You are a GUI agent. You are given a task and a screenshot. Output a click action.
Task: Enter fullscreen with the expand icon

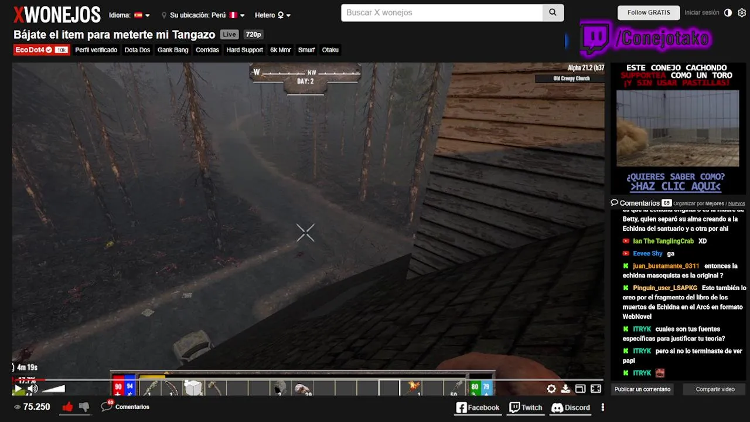pos(596,389)
